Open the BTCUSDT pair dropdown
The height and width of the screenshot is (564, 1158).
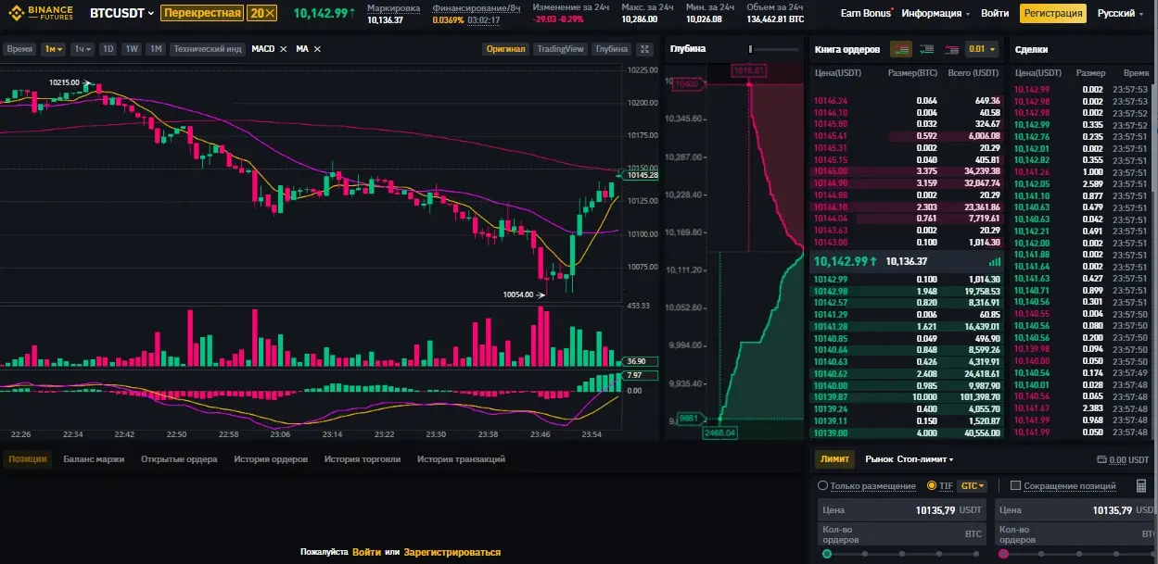tap(121, 13)
